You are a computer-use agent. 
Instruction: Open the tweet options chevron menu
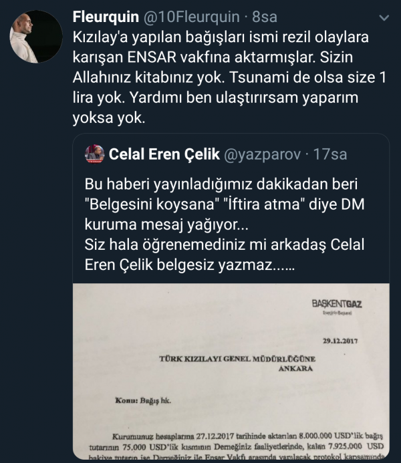click(384, 18)
